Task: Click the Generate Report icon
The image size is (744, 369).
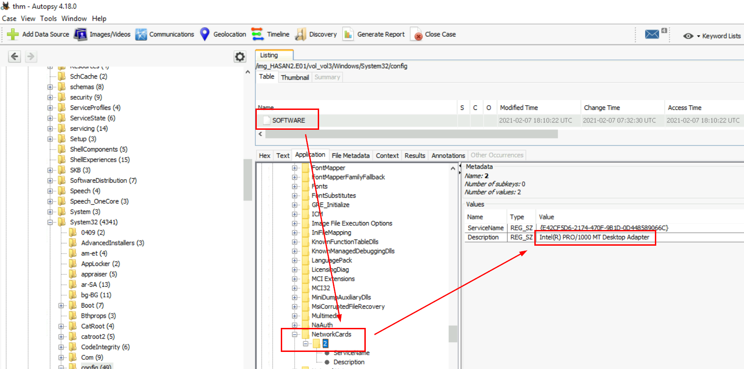Action: pyautogui.click(x=348, y=34)
